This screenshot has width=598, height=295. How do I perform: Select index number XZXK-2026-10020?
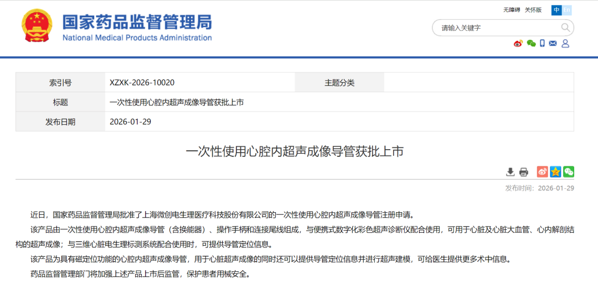click(142, 83)
